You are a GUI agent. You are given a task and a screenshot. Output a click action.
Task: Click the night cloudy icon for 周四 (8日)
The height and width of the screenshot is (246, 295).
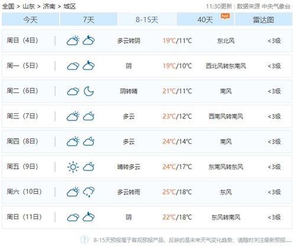(x=89, y=141)
